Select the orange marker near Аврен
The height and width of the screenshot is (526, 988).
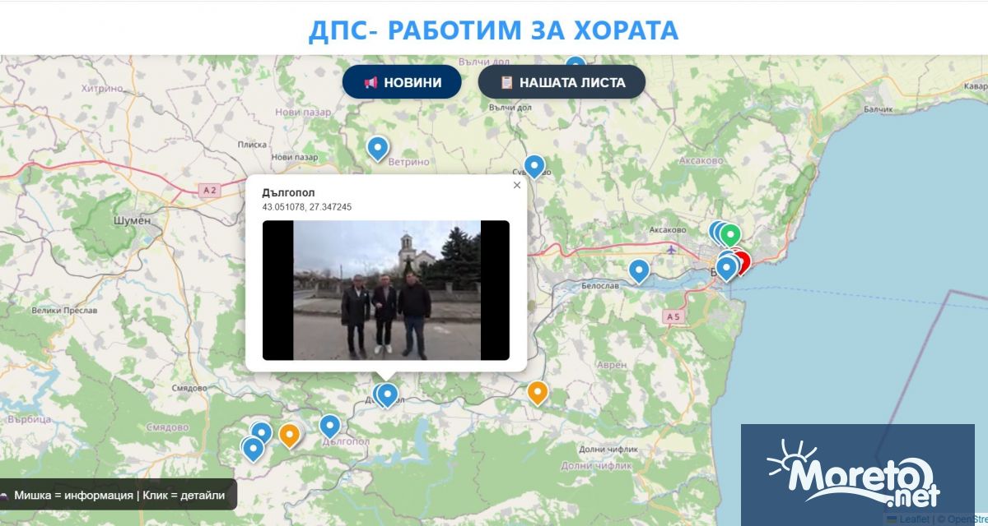click(537, 393)
